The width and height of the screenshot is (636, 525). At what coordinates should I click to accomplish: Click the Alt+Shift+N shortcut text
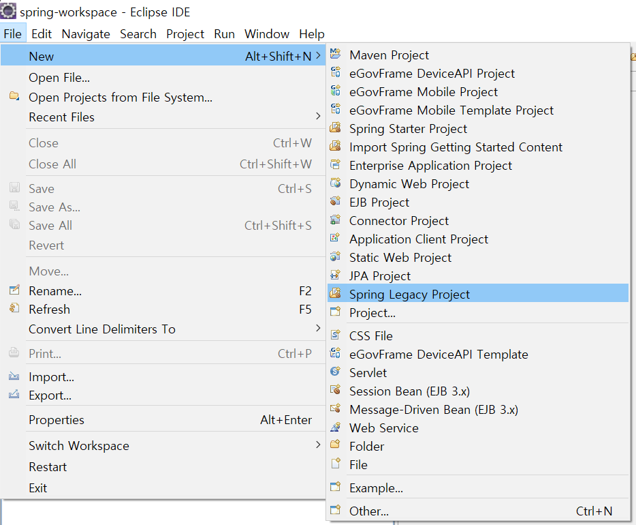point(278,56)
